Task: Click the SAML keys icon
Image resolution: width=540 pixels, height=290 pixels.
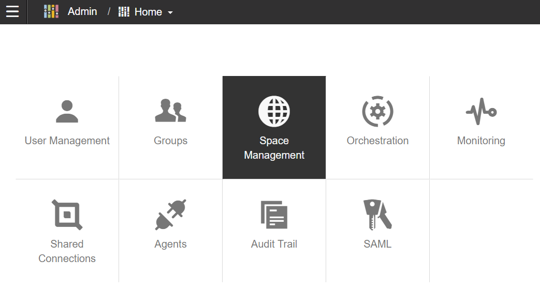Action: [378, 215]
